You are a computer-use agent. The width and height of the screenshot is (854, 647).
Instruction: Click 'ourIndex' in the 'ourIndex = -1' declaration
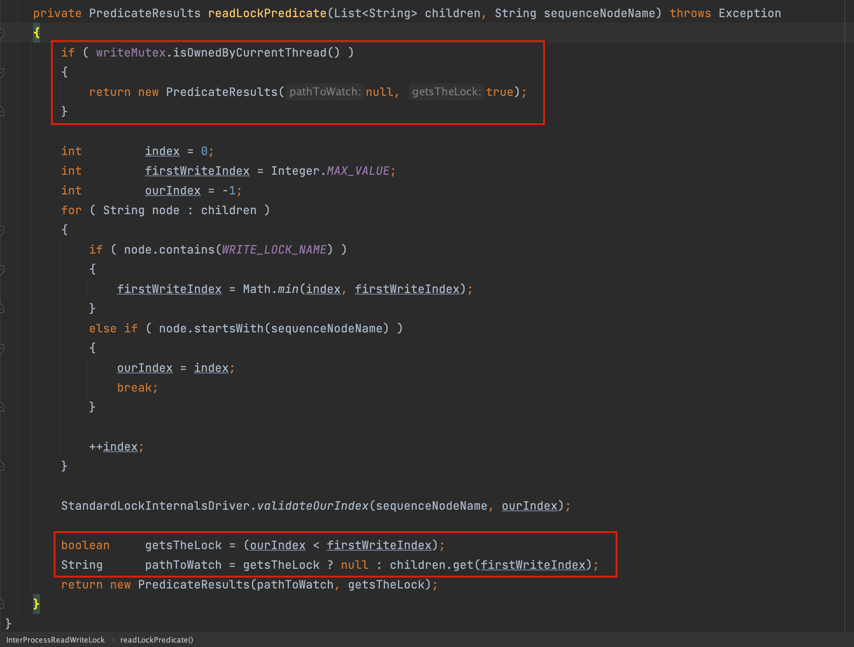(x=173, y=191)
